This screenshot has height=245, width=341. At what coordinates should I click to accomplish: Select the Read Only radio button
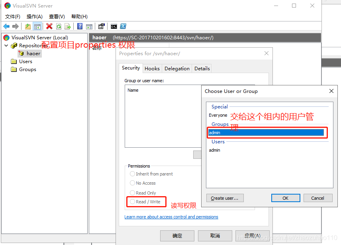point(132,193)
